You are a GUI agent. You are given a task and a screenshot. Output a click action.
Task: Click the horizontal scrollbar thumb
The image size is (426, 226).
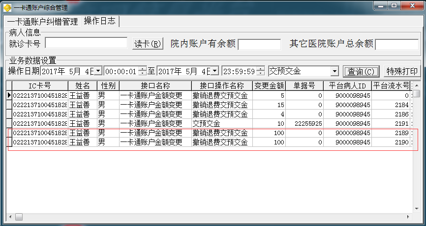click(19, 217)
